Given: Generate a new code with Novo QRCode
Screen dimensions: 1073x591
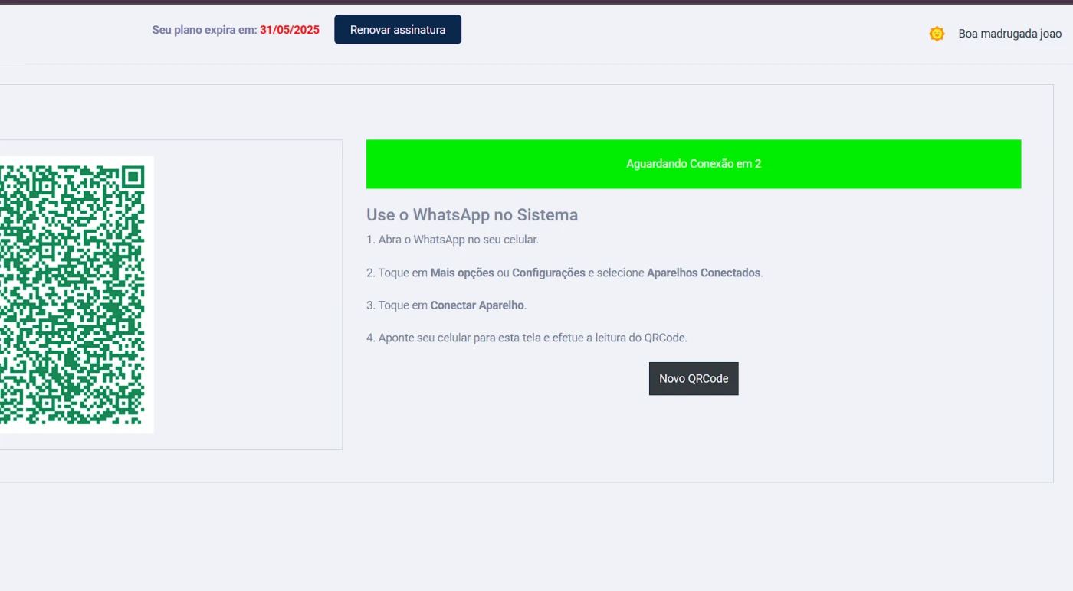Looking at the screenshot, I should coord(694,379).
